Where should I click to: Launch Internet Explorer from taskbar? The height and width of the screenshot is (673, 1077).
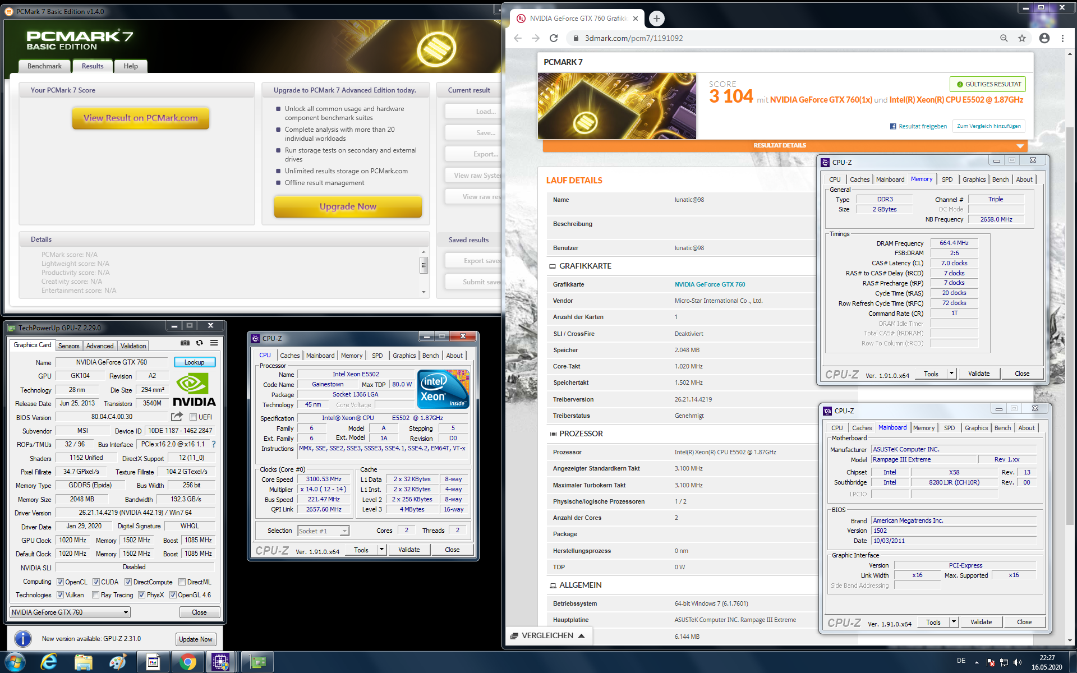click(x=49, y=662)
